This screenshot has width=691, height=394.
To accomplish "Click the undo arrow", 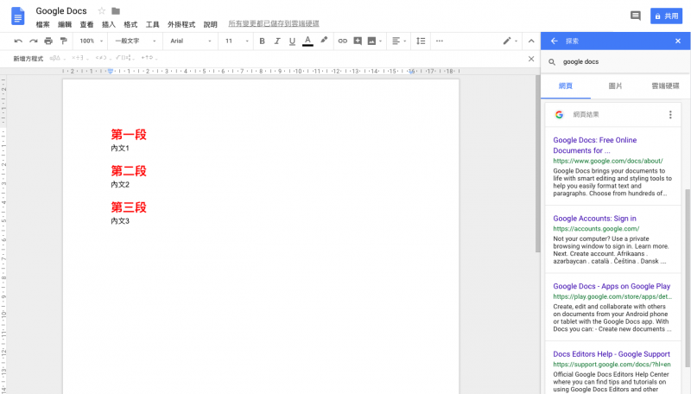I will pyautogui.click(x=18, y=41).
